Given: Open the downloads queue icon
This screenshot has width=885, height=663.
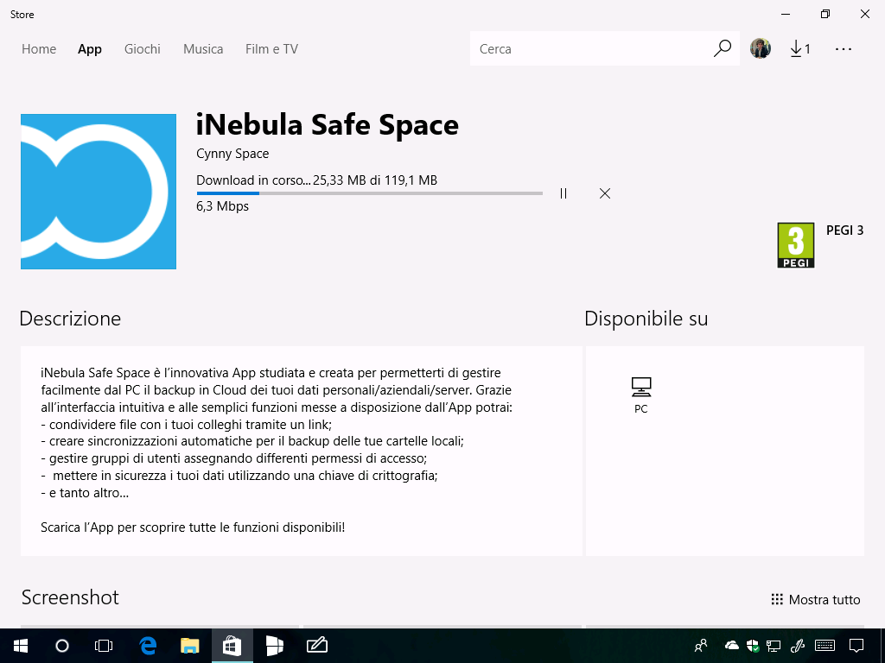Looking at the screenshot, I should tap(800, 49).
